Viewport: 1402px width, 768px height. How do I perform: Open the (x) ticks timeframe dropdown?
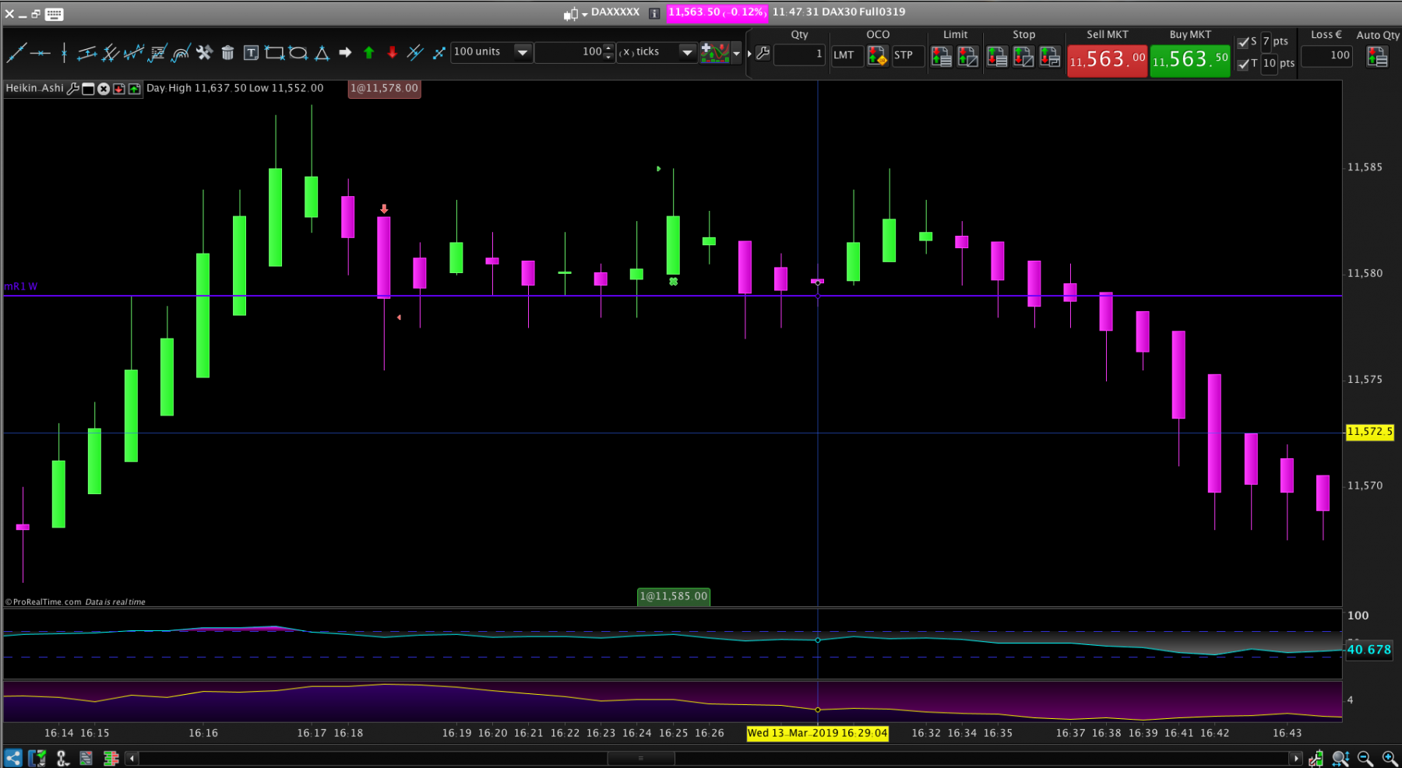(x=657, y=52)
